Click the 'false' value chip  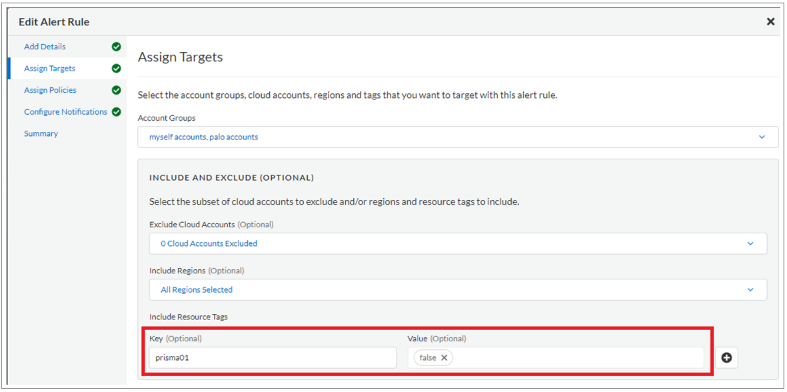click(x=428, y=358)
